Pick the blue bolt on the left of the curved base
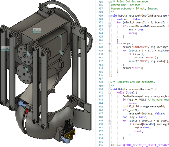The image size is (169, 147). tap(22, 104)
